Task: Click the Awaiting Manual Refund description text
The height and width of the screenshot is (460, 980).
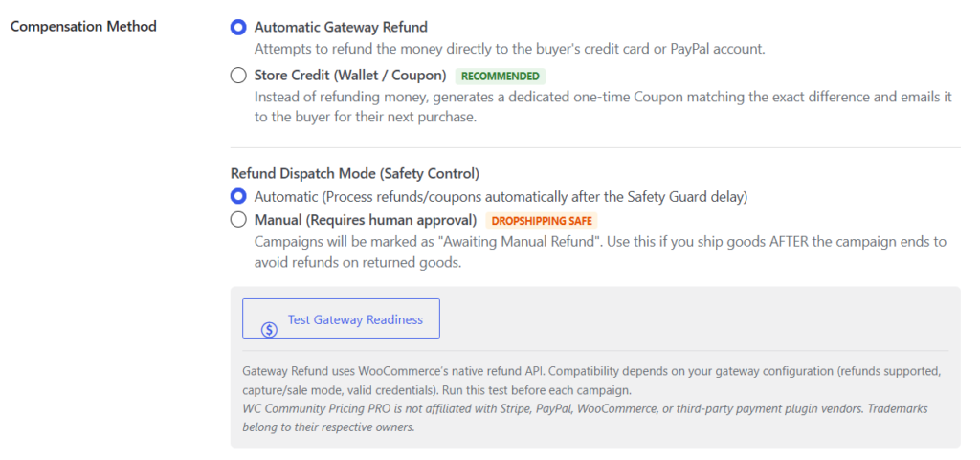Action: coord(600,252)
